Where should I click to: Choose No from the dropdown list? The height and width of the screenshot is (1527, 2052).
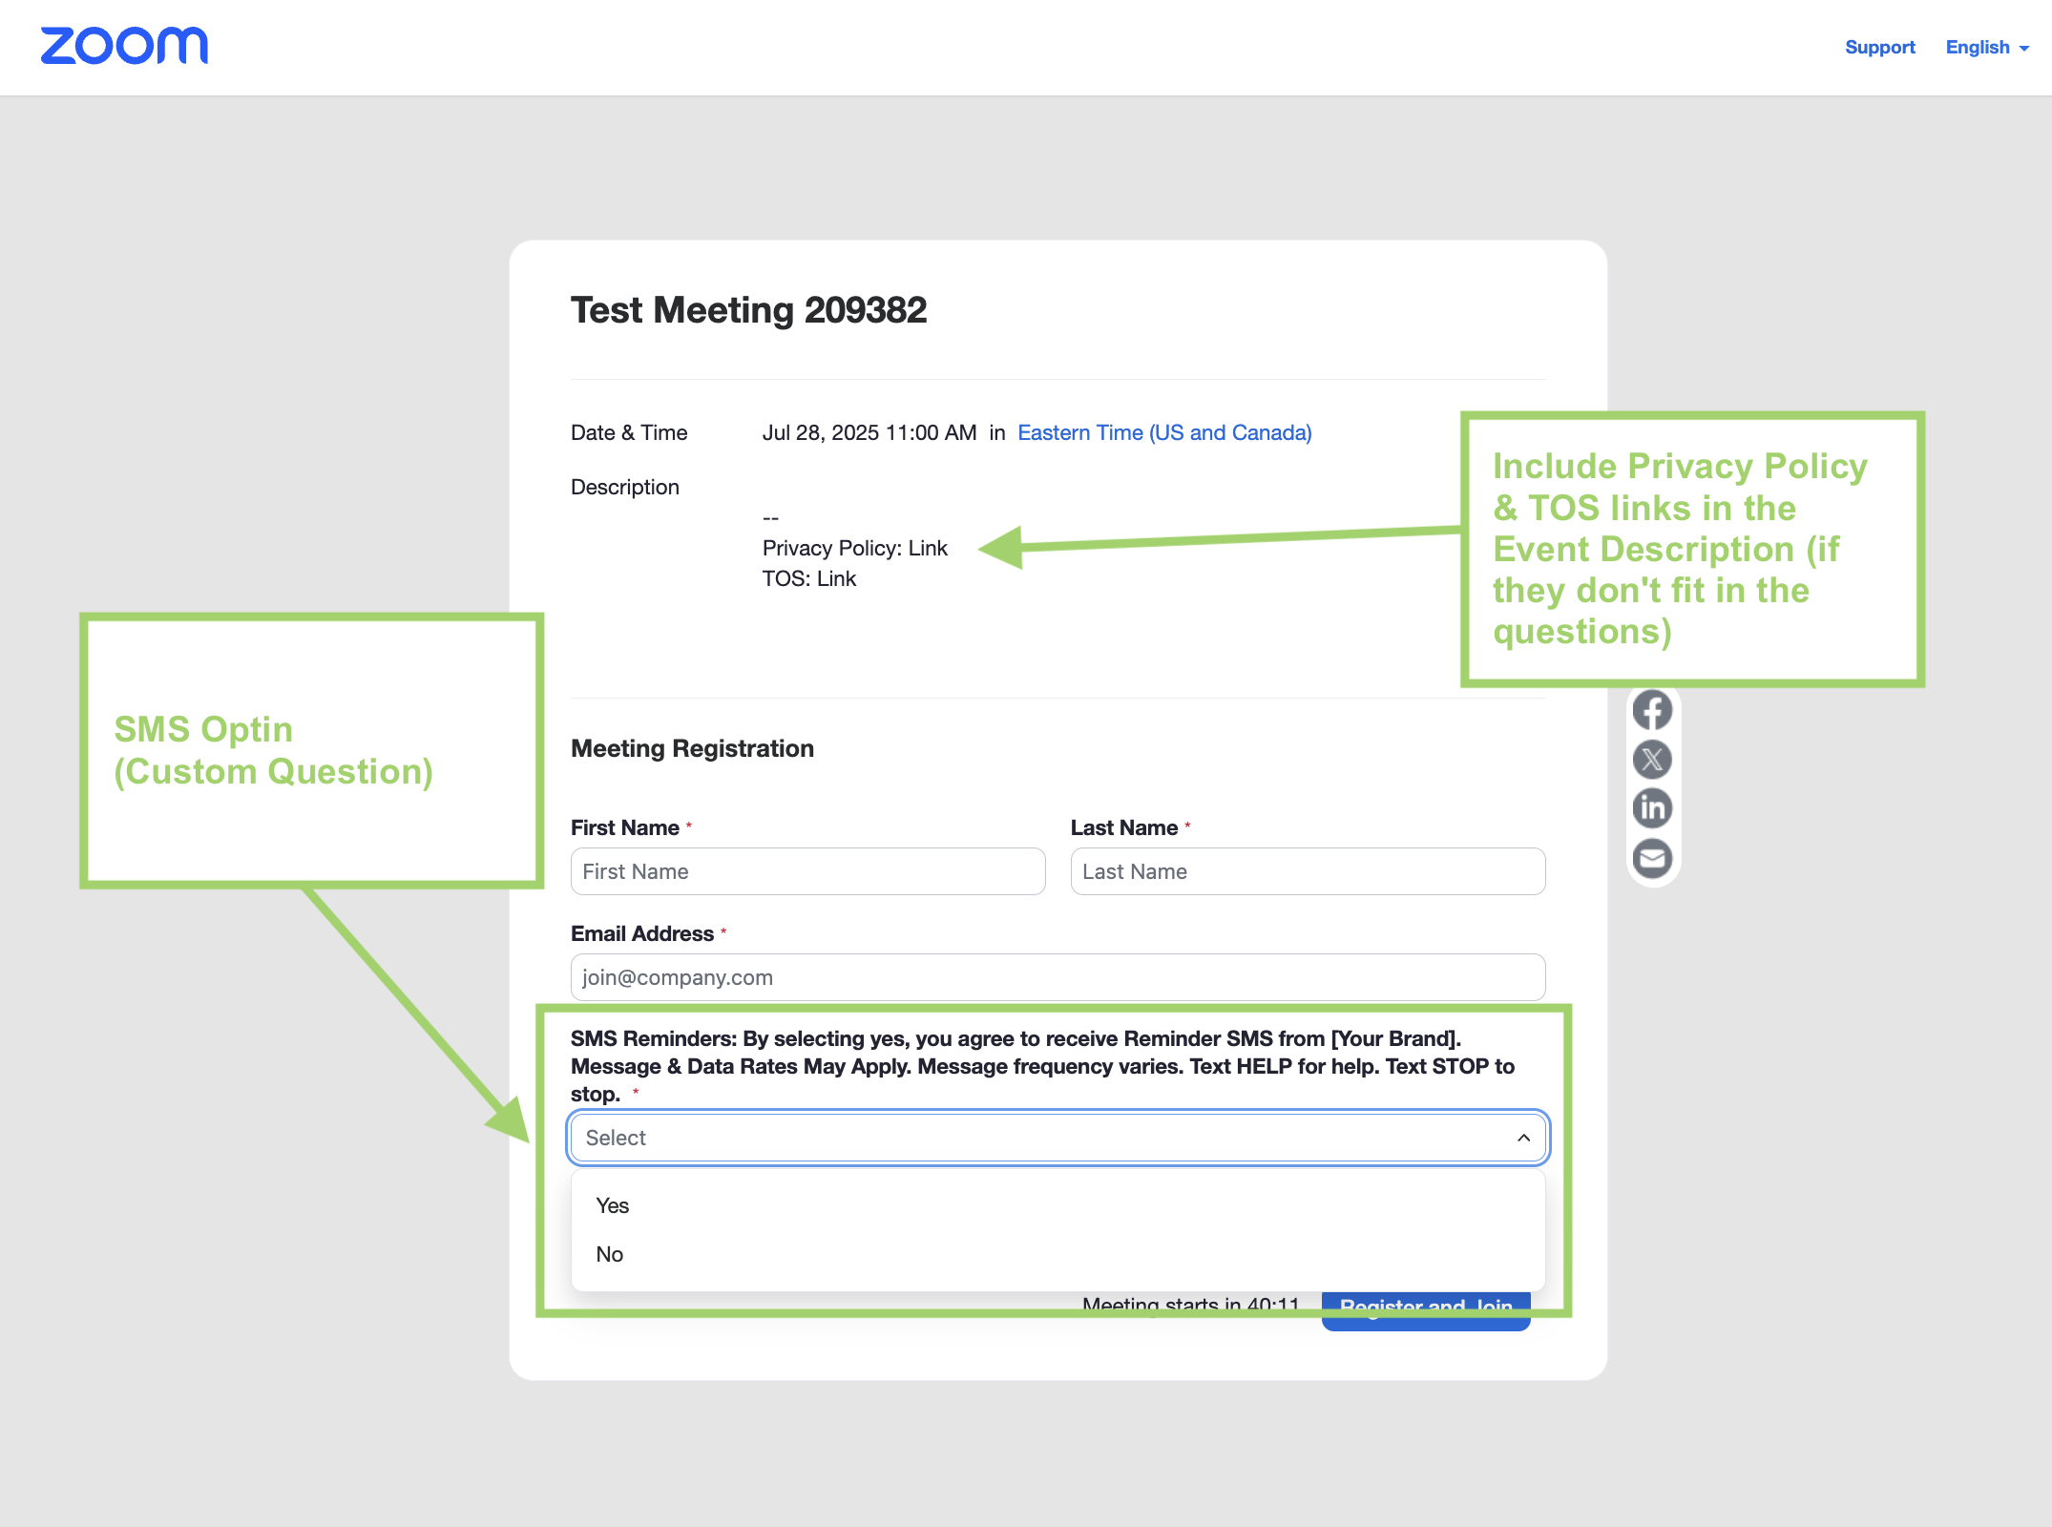coord(610,1254)
